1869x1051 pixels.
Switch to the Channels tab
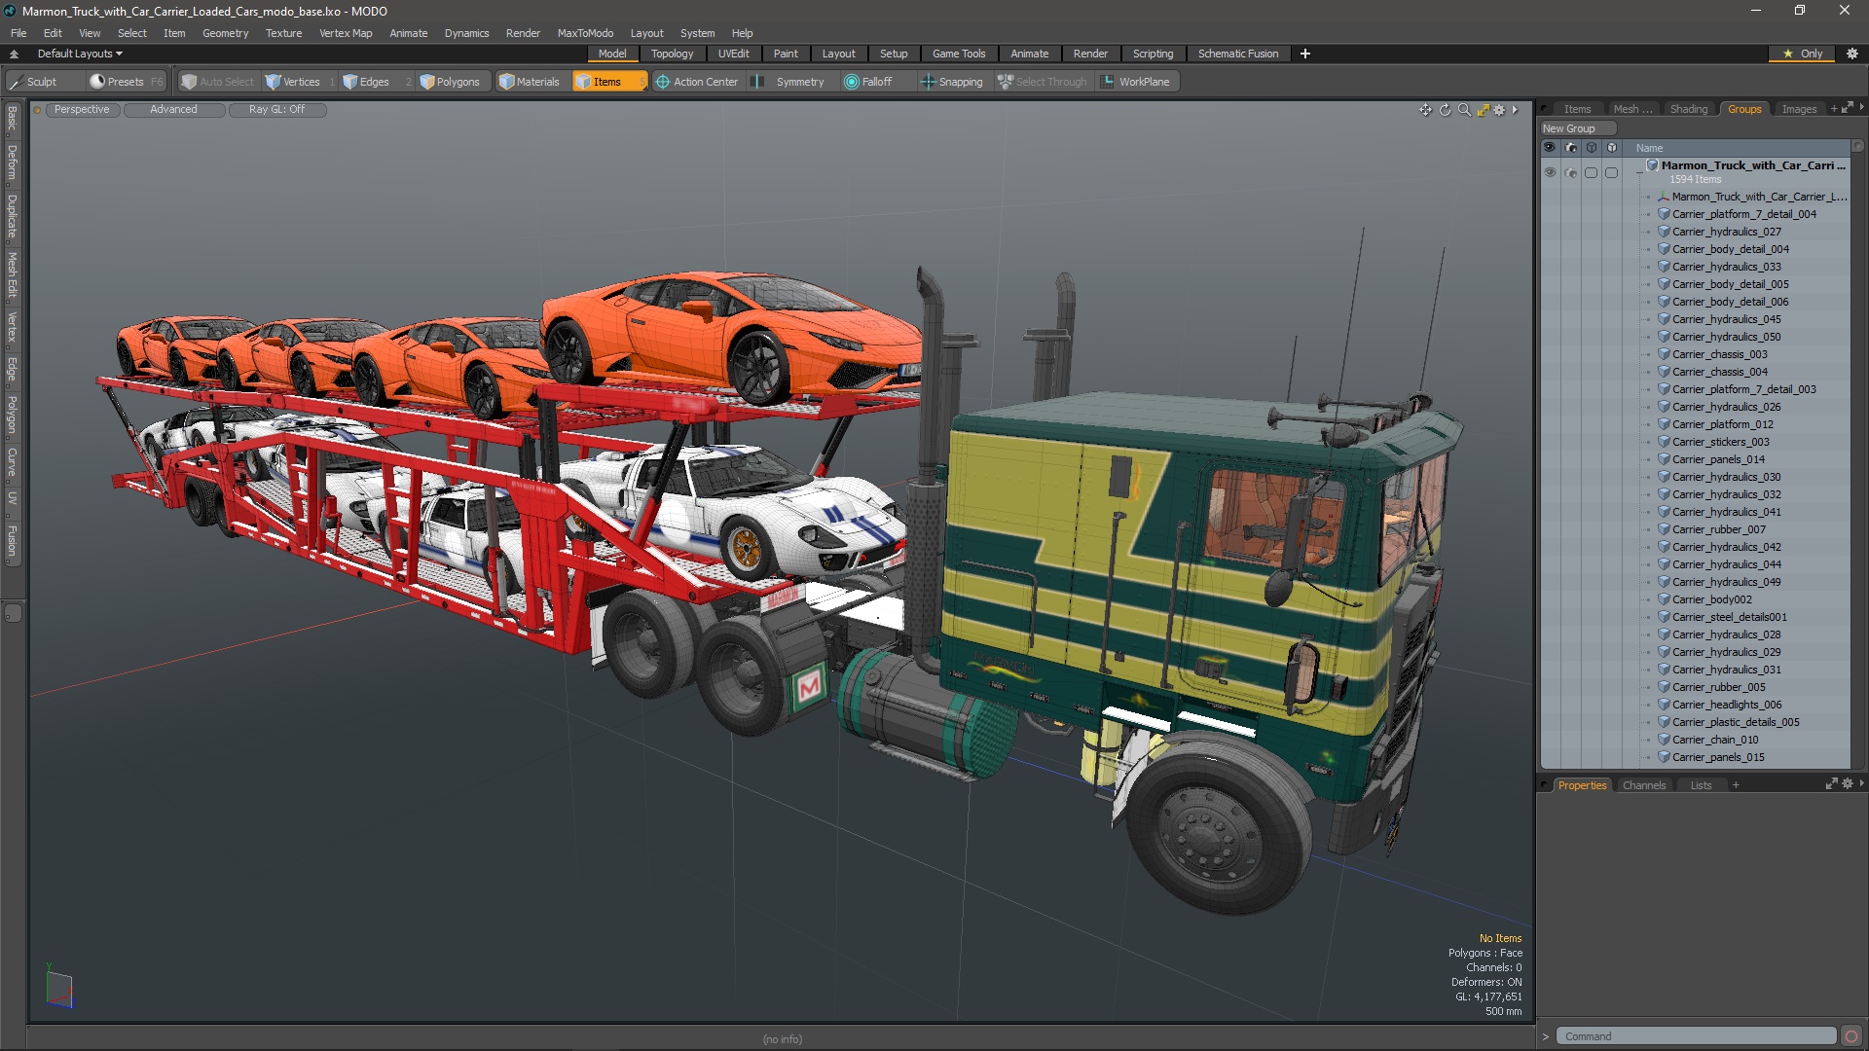(x=1643, y=785)
